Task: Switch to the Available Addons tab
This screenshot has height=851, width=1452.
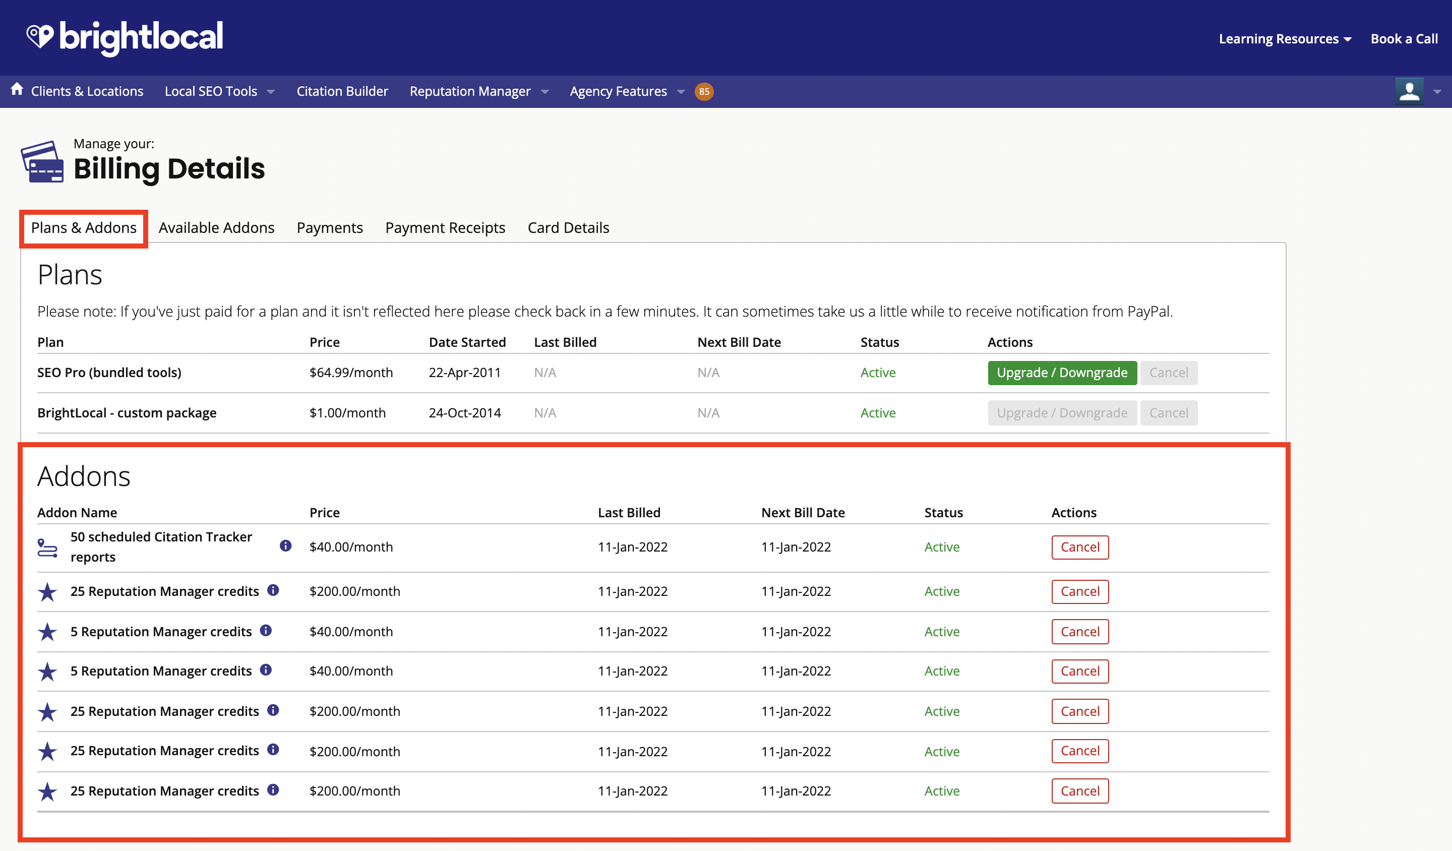Action: [x=217, y=227]
